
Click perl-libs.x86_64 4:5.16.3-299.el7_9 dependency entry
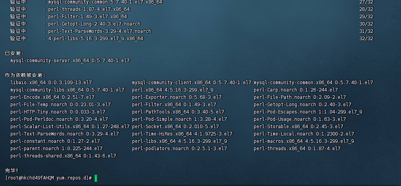click(180, 141)
